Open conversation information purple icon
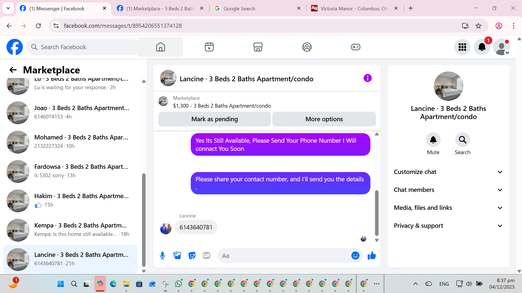 [367, 78]
